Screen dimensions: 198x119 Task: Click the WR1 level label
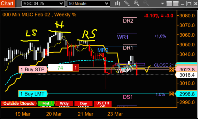123,37
